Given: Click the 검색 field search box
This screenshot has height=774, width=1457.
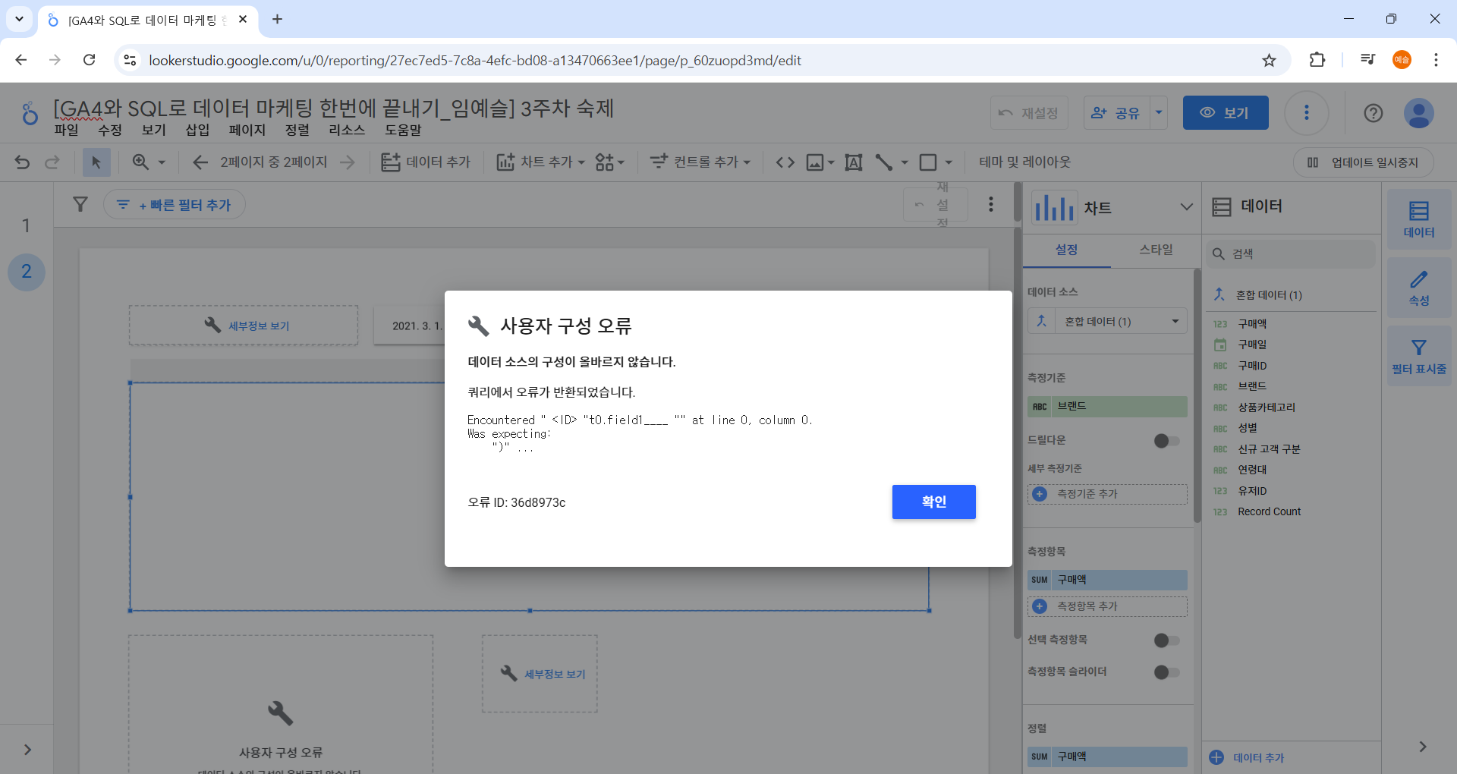Looking at the screenshot, I should [x=1291, y=253].
